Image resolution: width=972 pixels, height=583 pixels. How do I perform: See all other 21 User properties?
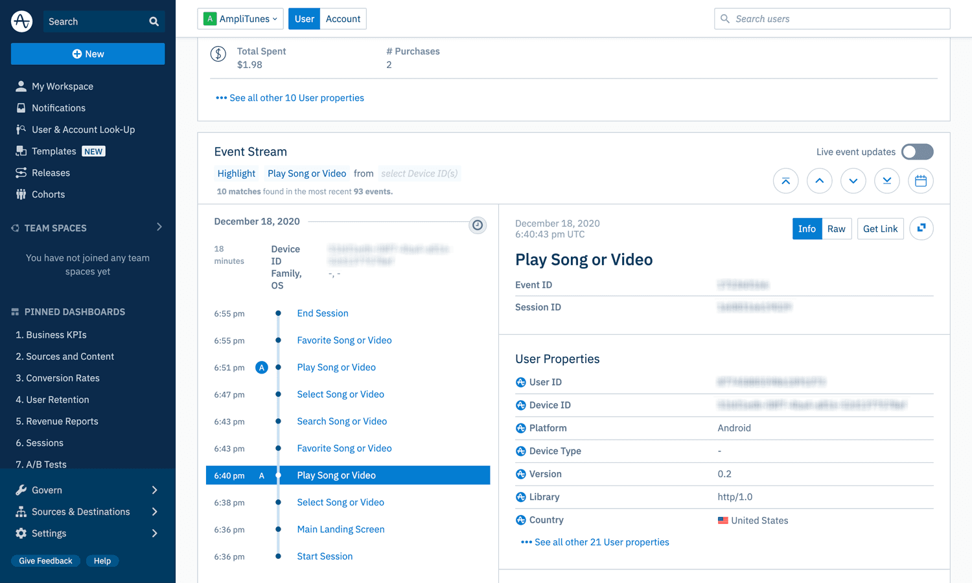coord(601,542)
